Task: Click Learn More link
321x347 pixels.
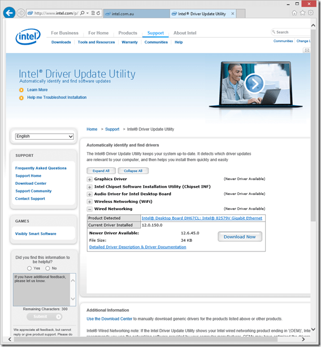Action: click(37, 90)
